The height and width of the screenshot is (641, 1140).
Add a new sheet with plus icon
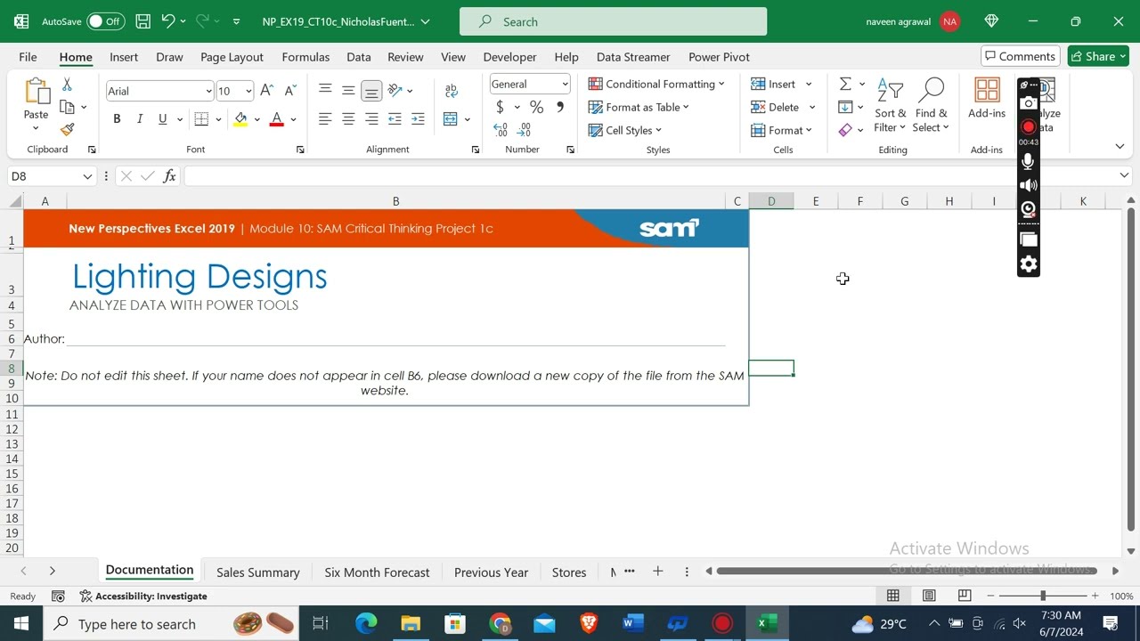[x=658, y=572]
